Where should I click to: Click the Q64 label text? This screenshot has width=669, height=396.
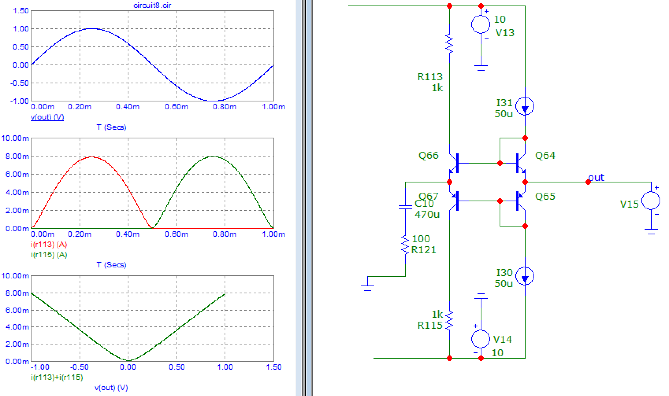click(545, 155)
